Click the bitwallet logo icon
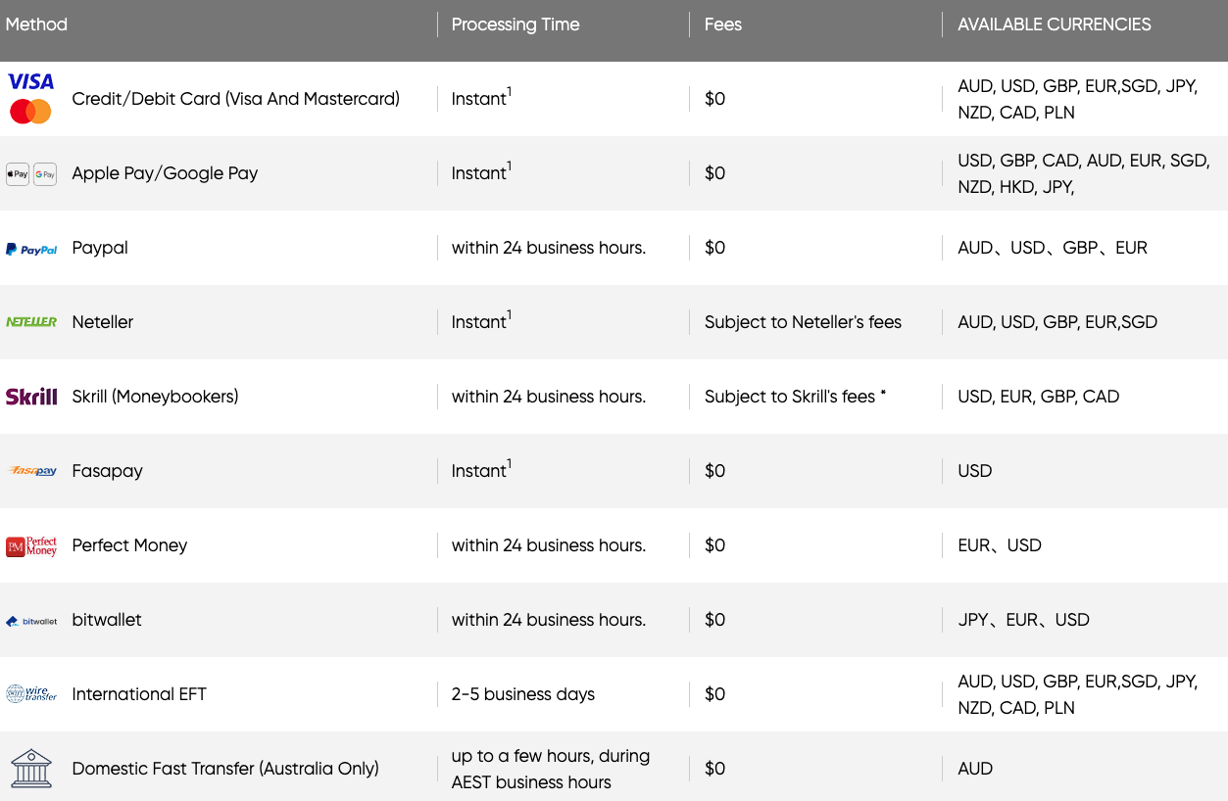 point(31,621)
